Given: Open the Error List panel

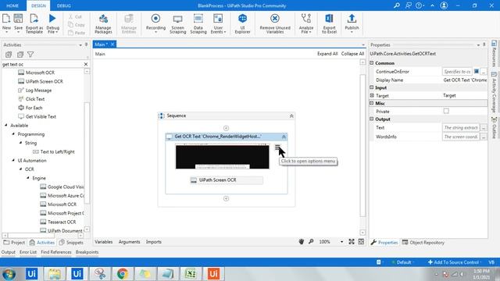Looking at the screenshot, I should click(x=28, y=252).
